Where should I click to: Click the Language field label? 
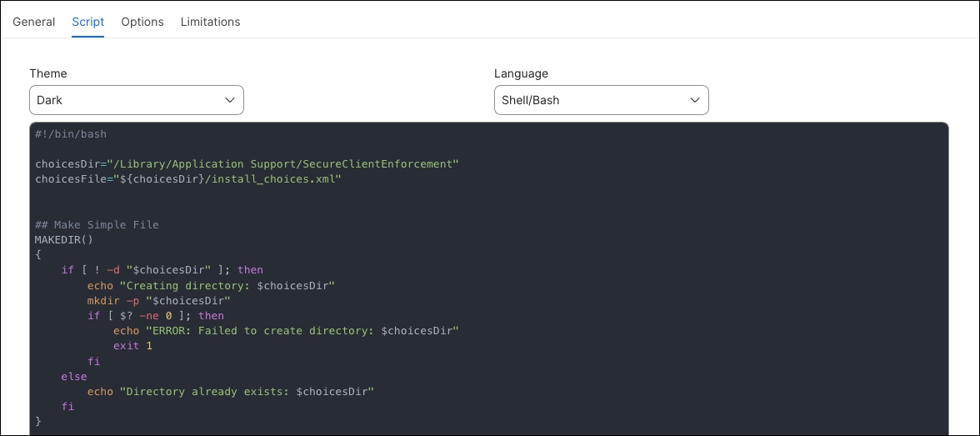[522, 73]
